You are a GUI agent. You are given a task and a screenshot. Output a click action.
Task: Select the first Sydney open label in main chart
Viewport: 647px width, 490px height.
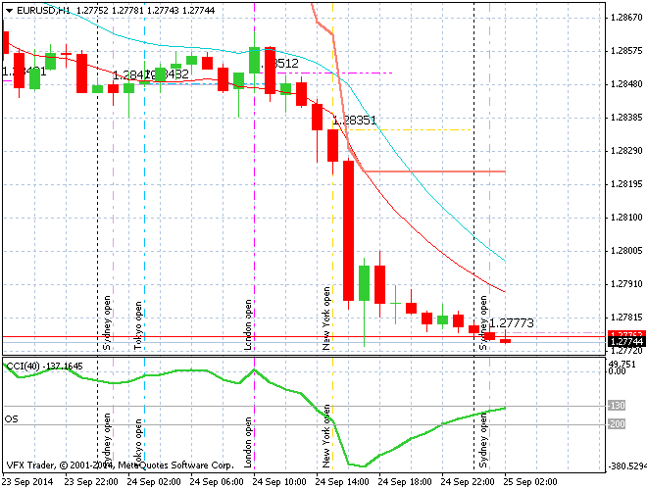(107, 323)
